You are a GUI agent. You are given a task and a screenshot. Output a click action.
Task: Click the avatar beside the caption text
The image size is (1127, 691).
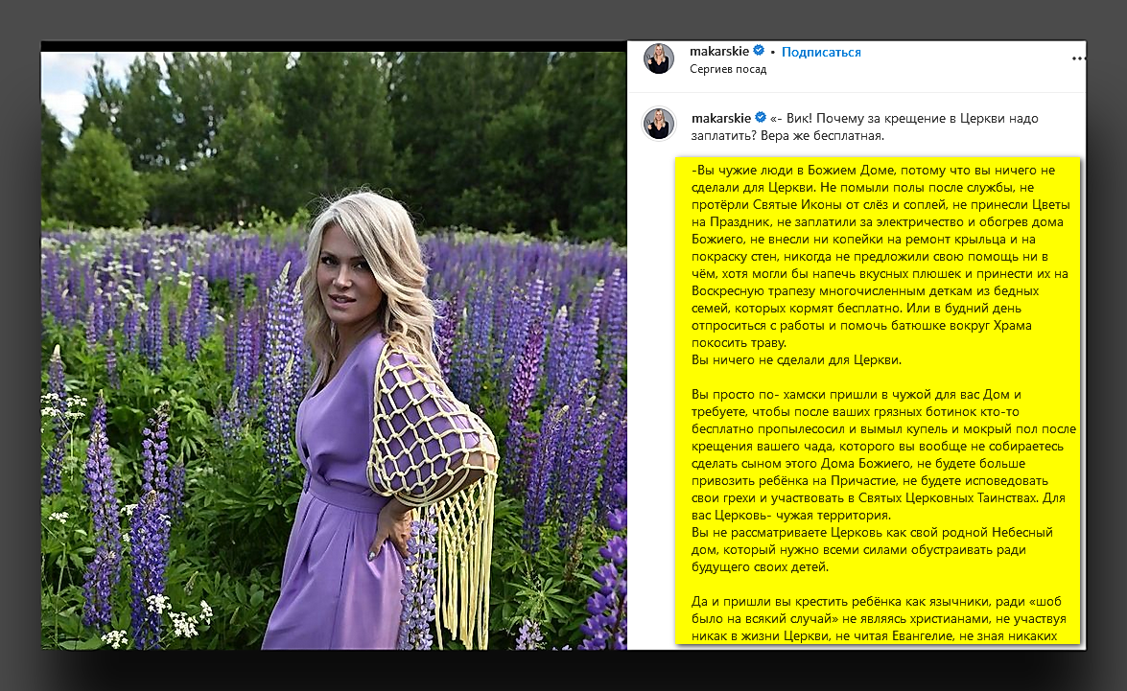[658, 125]
